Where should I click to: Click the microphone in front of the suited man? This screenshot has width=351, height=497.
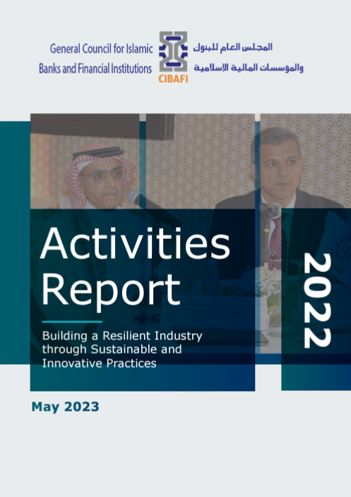(x=270, y=210)
